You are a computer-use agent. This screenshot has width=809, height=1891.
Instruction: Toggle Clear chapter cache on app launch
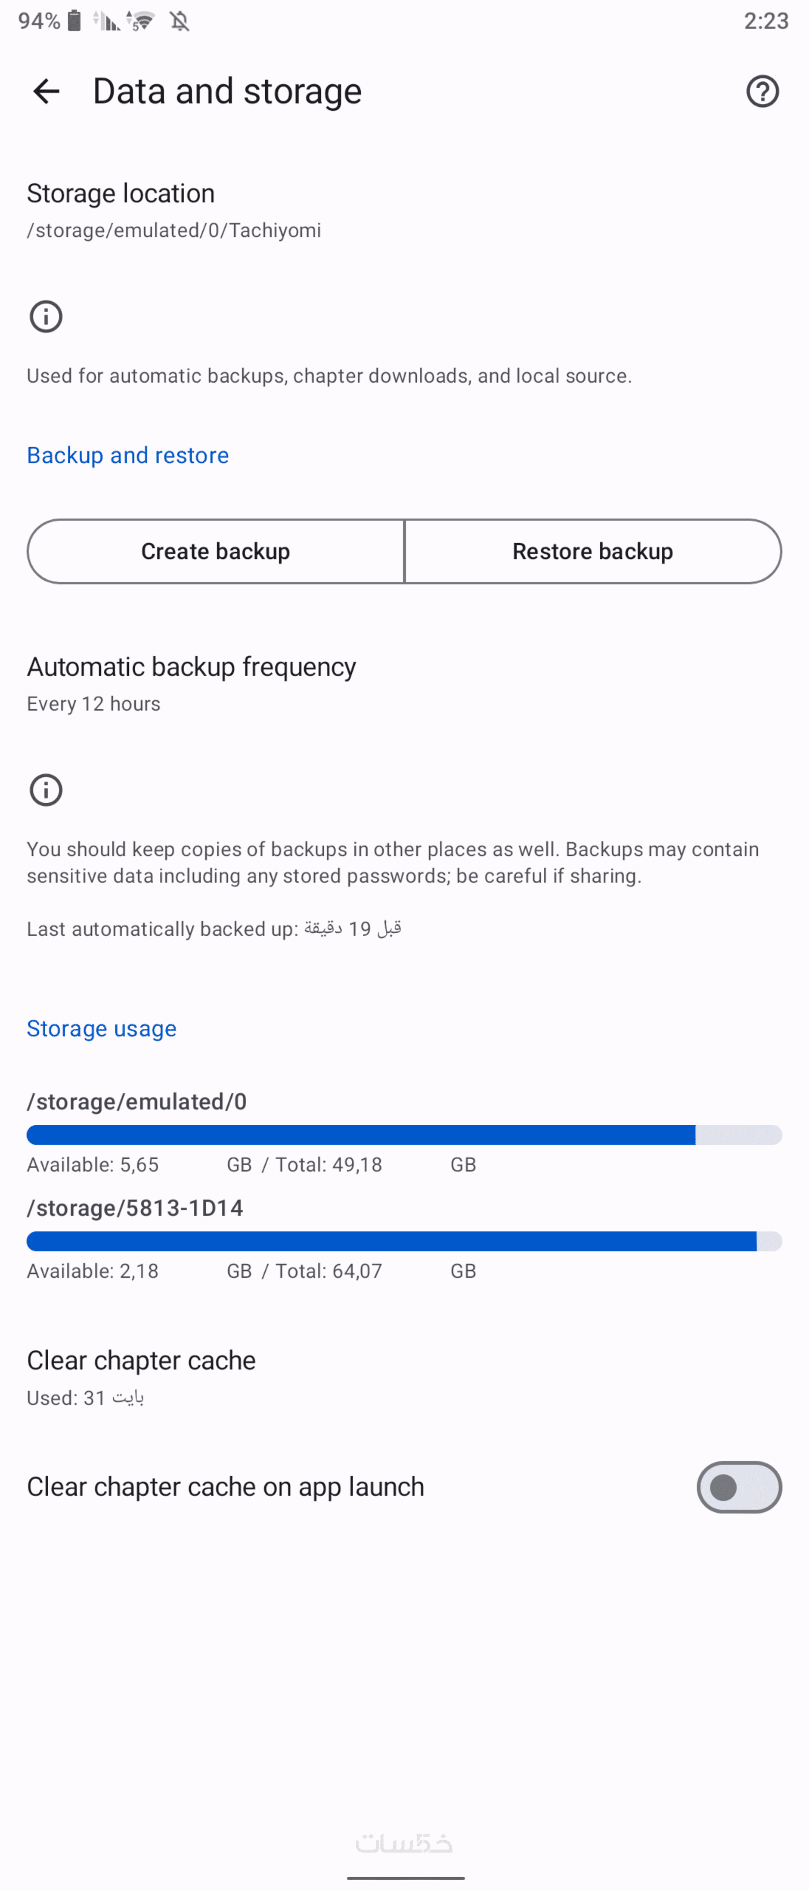[739, 1487]
